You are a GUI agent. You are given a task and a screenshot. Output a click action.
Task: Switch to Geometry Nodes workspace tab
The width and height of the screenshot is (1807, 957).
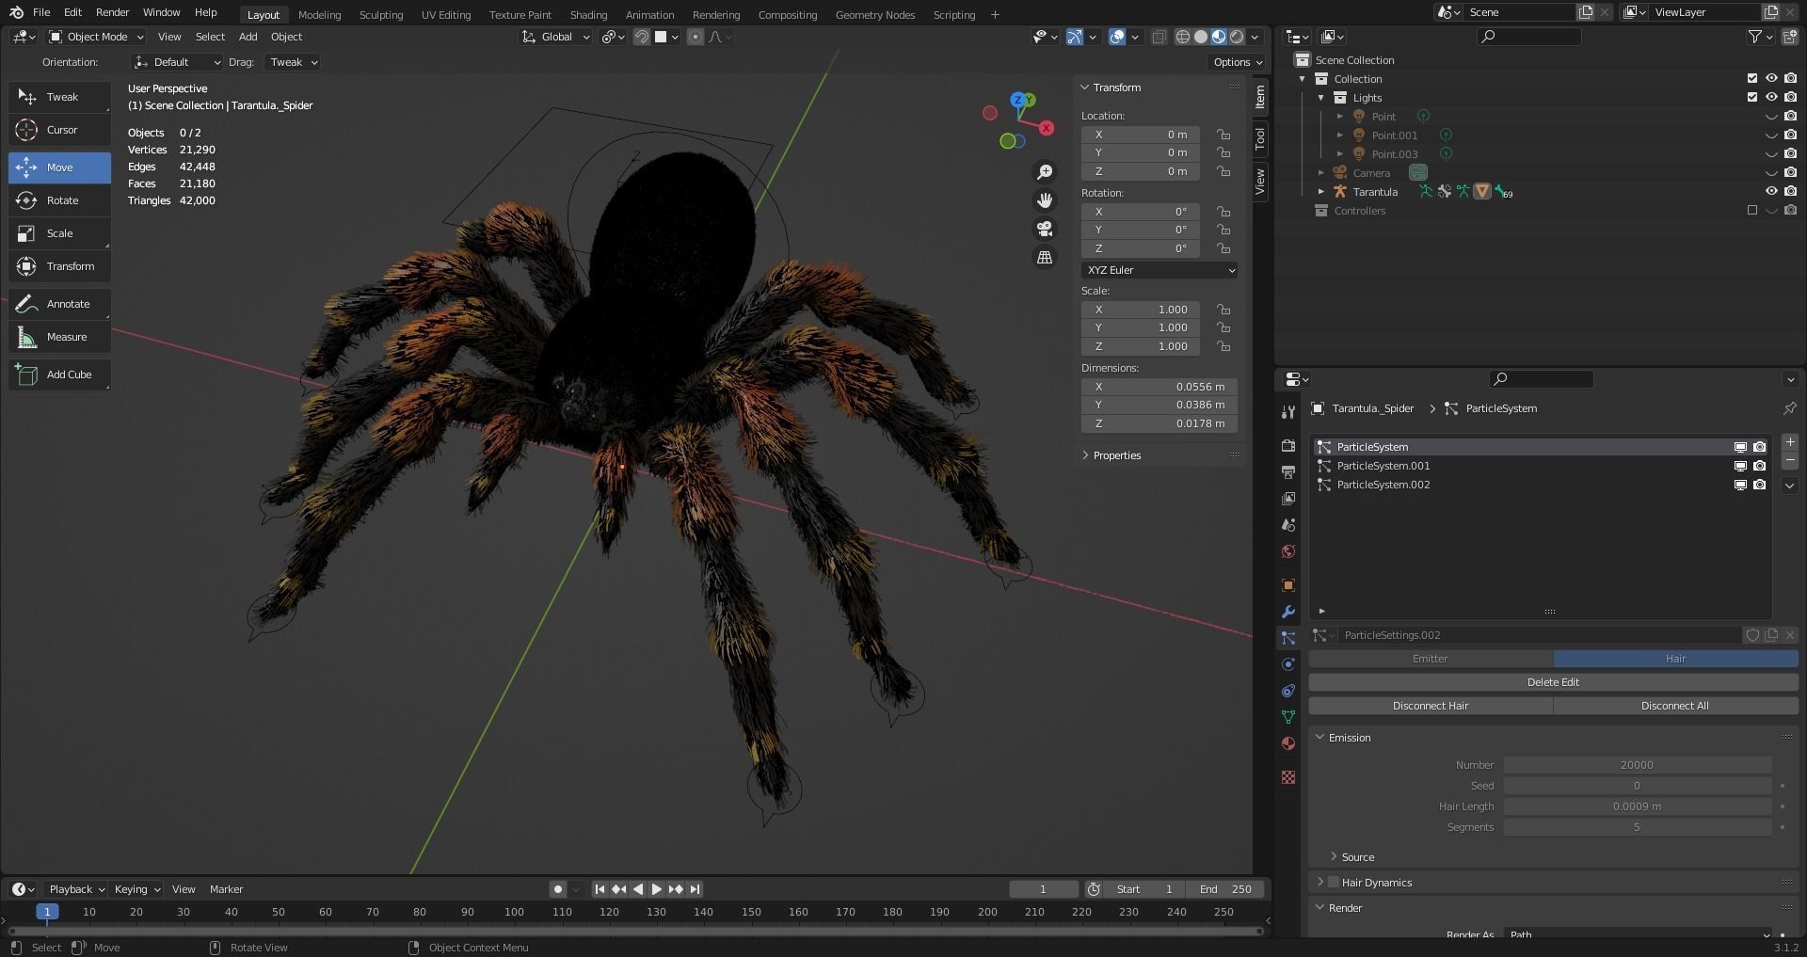[875, 14]
